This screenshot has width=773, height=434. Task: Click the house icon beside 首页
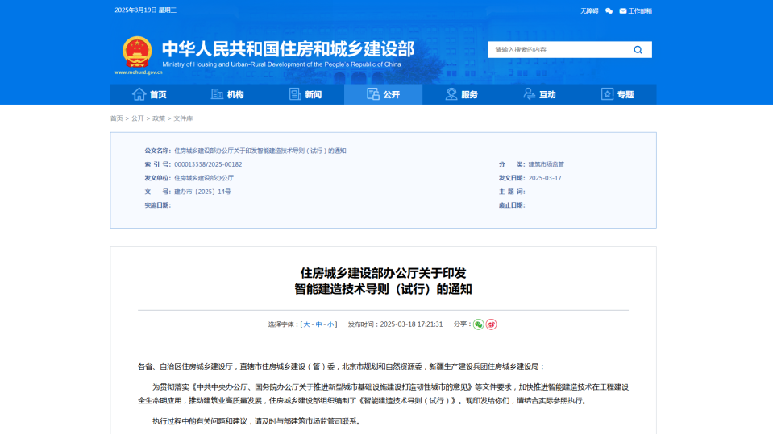tap(139, 94)
